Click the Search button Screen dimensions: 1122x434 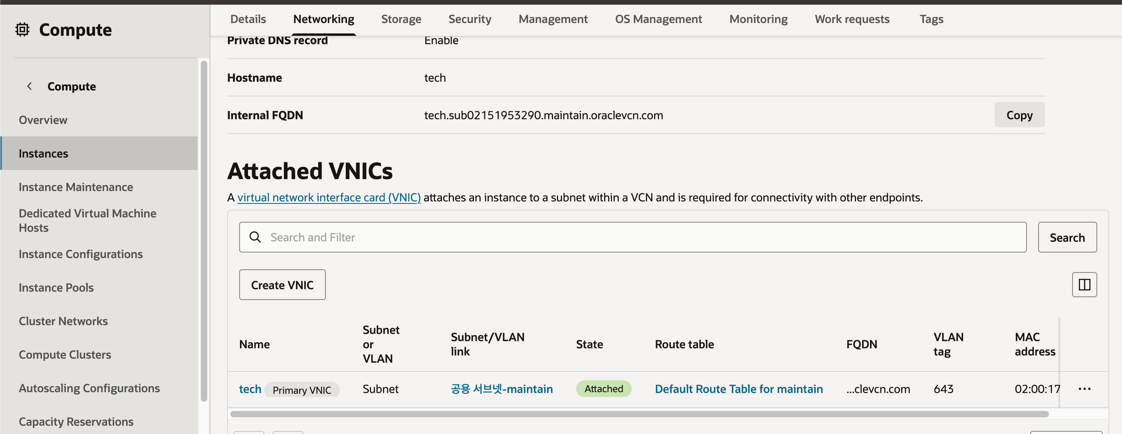coord(1066,238)
